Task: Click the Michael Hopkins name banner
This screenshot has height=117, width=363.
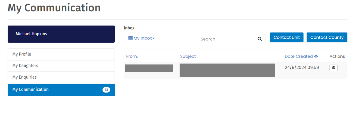Action: [x=61, y=34]
